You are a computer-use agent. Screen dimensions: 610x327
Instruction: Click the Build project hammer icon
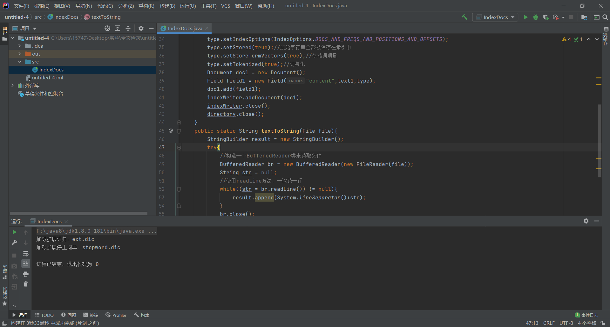(464, 17)
